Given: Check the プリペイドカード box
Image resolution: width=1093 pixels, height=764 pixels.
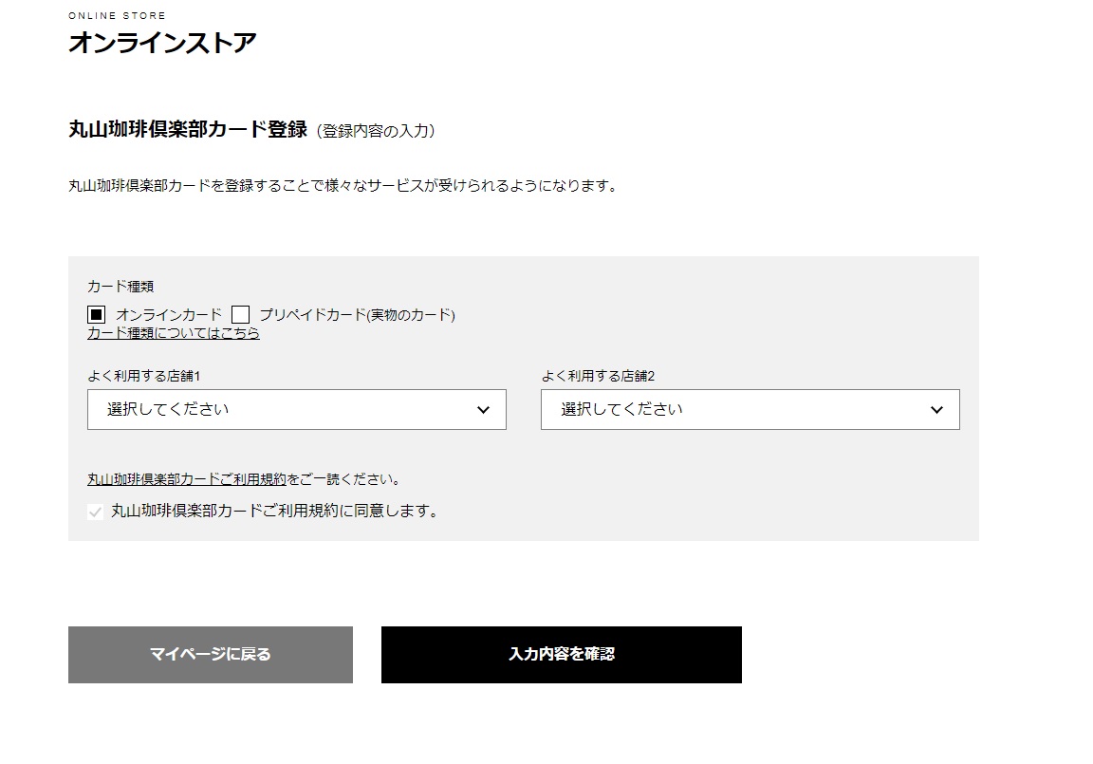Looking at the screenshot, I should coord(240,314).
